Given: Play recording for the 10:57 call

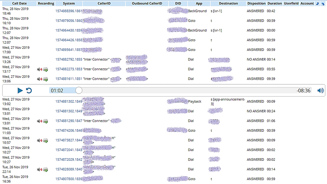Looking at the screenshot, I should [39, 141].
